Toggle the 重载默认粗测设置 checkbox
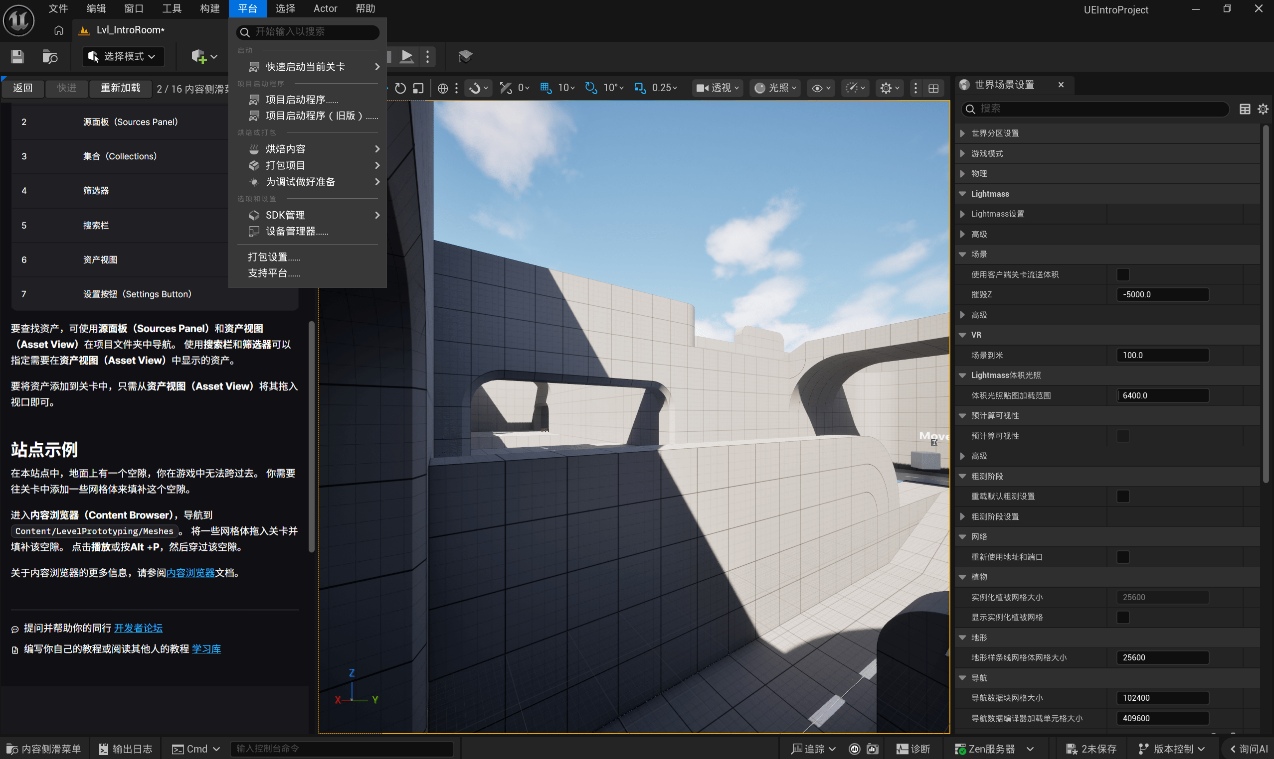Viewport: 1274px width, 759px height. 1122,496
